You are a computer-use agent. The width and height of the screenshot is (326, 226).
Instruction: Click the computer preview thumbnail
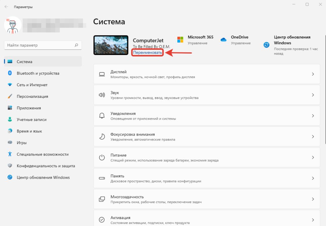click(110, 45)
